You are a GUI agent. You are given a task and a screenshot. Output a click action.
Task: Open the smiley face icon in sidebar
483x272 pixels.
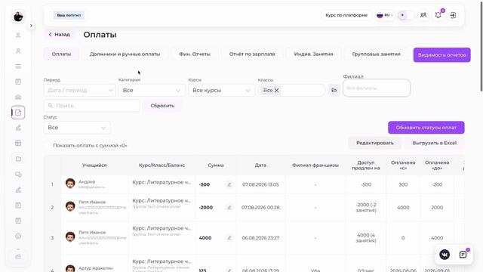[x=18, y=236]
